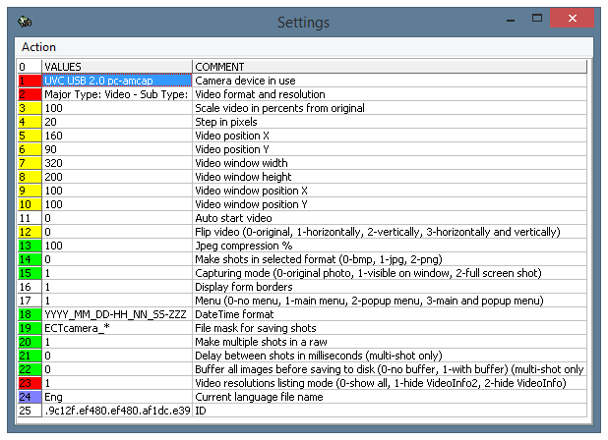Maximize the Settings window
Viewport: 608px width, 440px height.
point(537,19)
